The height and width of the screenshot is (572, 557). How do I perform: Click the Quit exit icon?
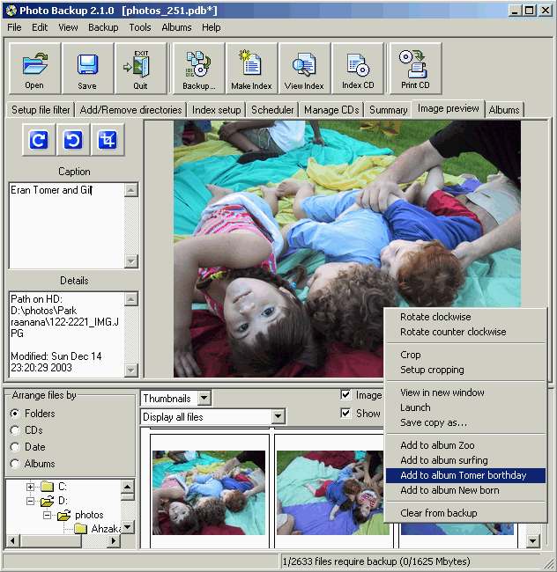[140, 69]
